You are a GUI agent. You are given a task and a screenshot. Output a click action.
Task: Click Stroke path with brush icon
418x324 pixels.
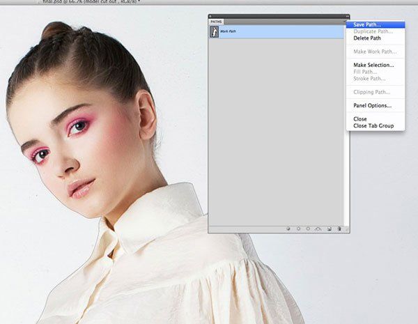298,229
